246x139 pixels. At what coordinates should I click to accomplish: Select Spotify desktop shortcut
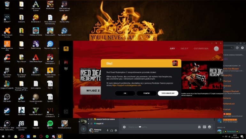tap(50, 125)
